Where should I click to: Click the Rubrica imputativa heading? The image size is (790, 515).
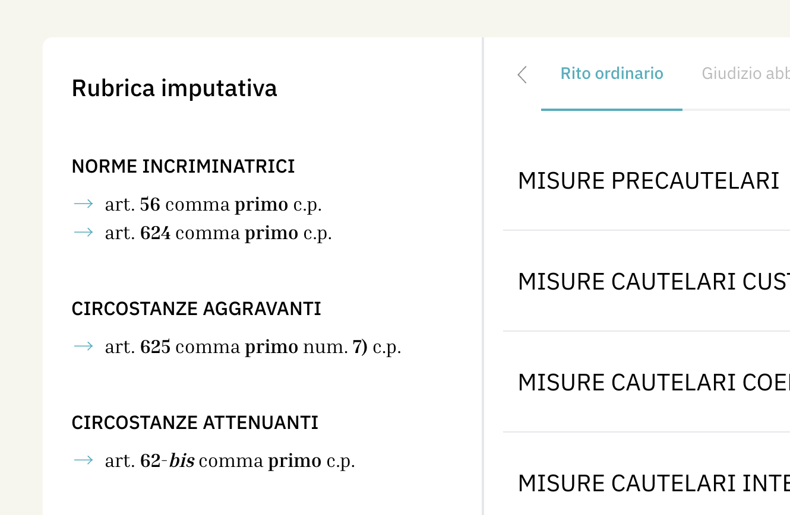point(174,88)
